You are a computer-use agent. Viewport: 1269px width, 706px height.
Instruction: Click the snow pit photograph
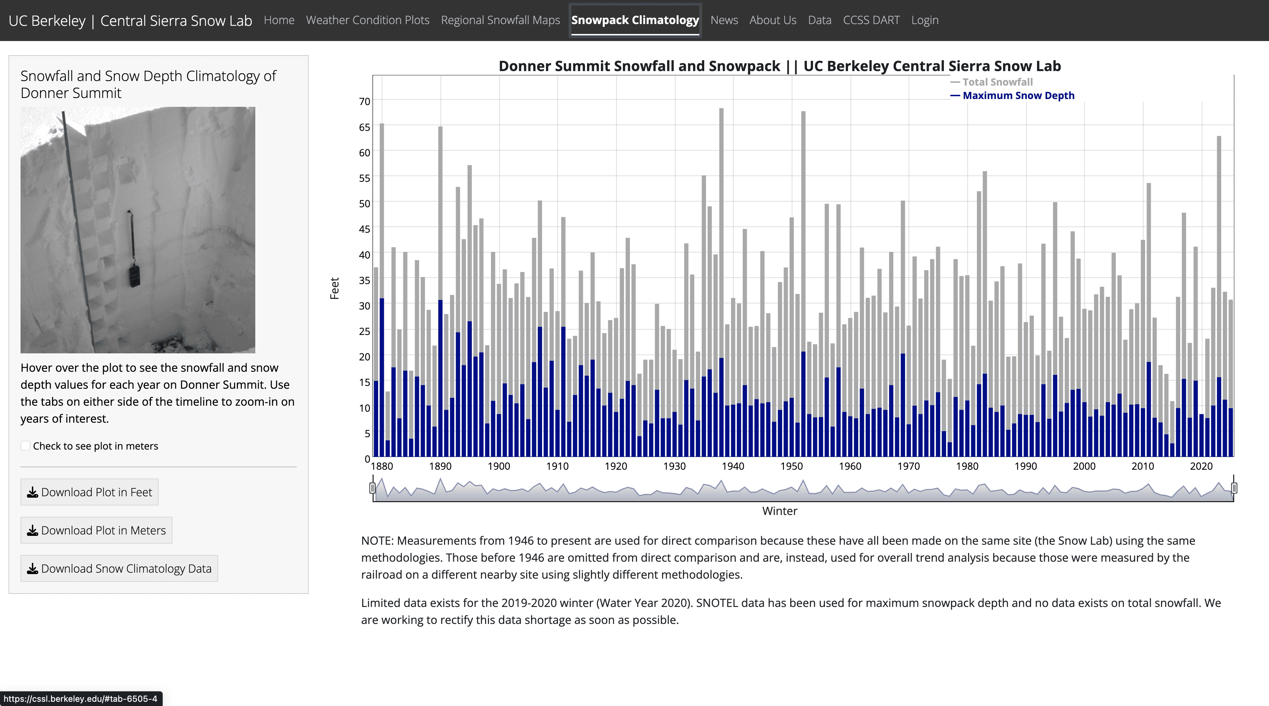click(x=138, y=230)
